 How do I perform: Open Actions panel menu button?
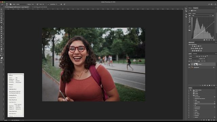tap(216, 88)
